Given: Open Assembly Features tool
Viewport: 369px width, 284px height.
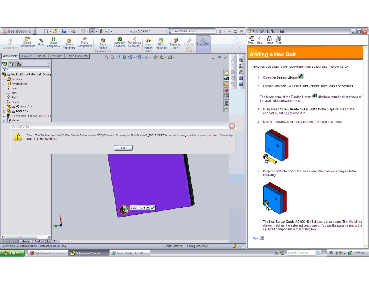Looking at the screenshot, I should tap(120, 42).
